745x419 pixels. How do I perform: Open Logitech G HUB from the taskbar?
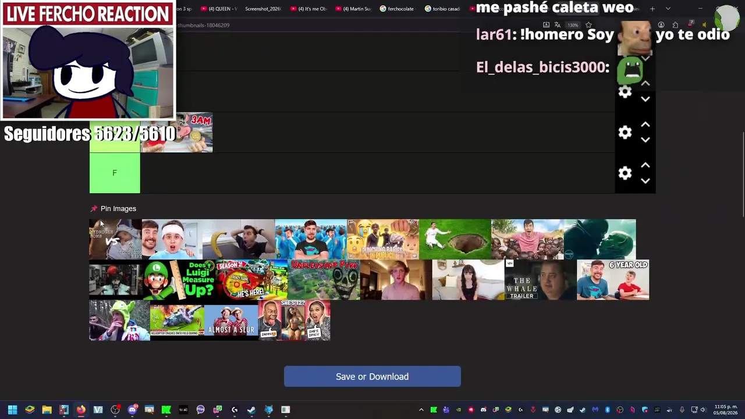[235, 410]
